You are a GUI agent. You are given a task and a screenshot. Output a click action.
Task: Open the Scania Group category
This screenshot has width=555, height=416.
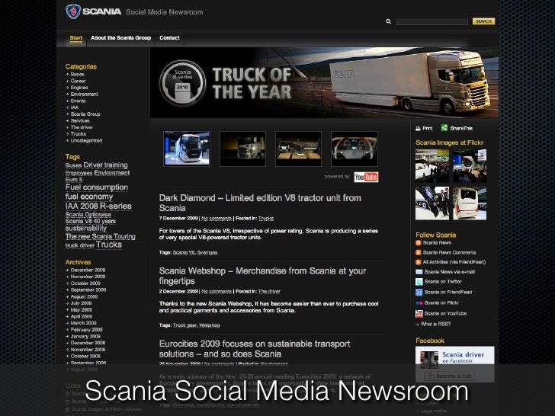pos(85,114)
